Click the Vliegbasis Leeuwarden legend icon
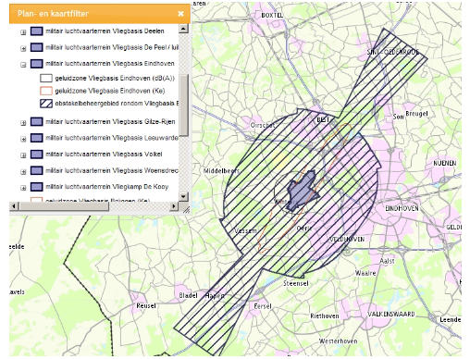 [x=37, y=138]
